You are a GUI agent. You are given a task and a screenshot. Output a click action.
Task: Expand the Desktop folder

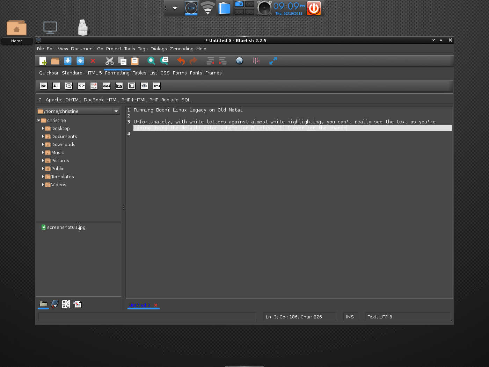tap(43, 128)
